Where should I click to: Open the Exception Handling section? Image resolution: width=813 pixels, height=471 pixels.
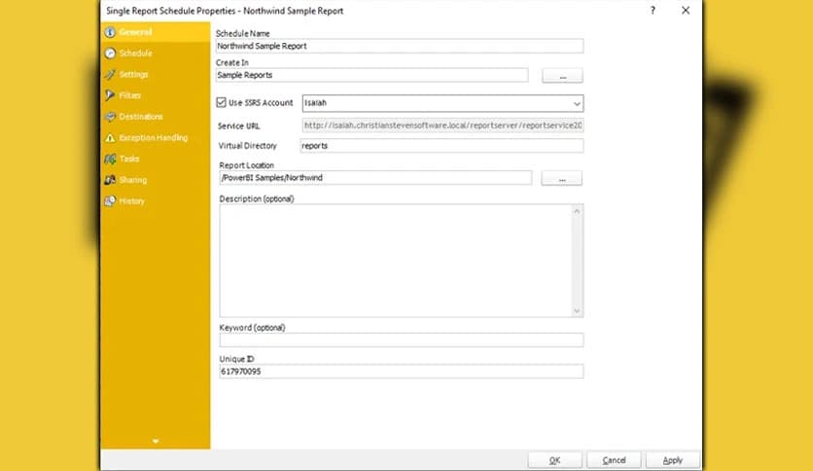coord(156,138)
